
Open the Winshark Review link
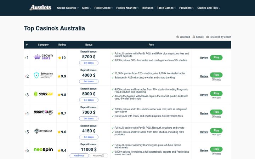(204, 132)
